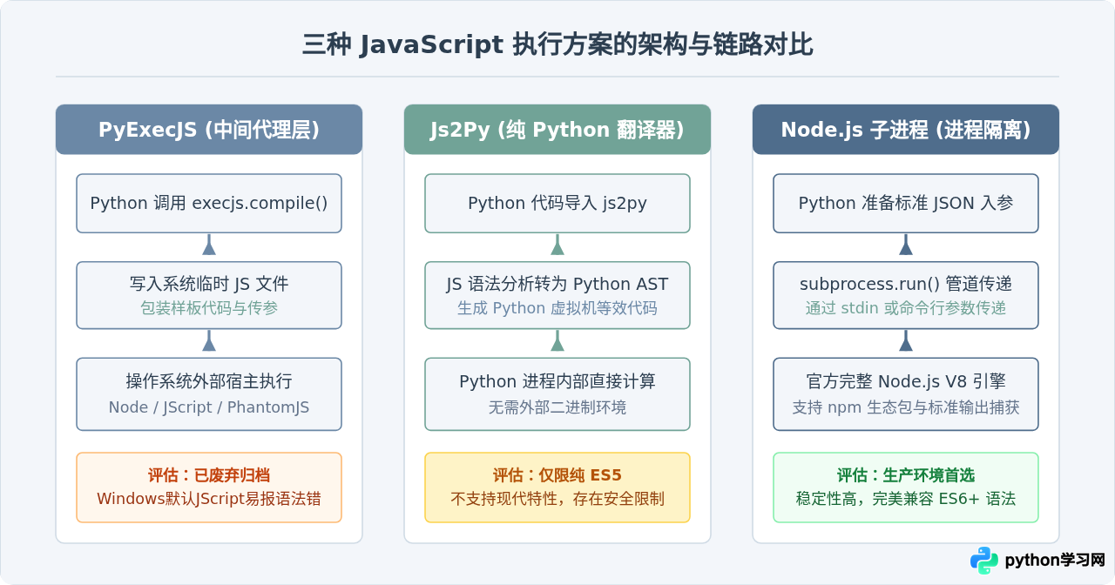
Task: Click subprocess.run() 管道传递 text
Action: point(906,284)
